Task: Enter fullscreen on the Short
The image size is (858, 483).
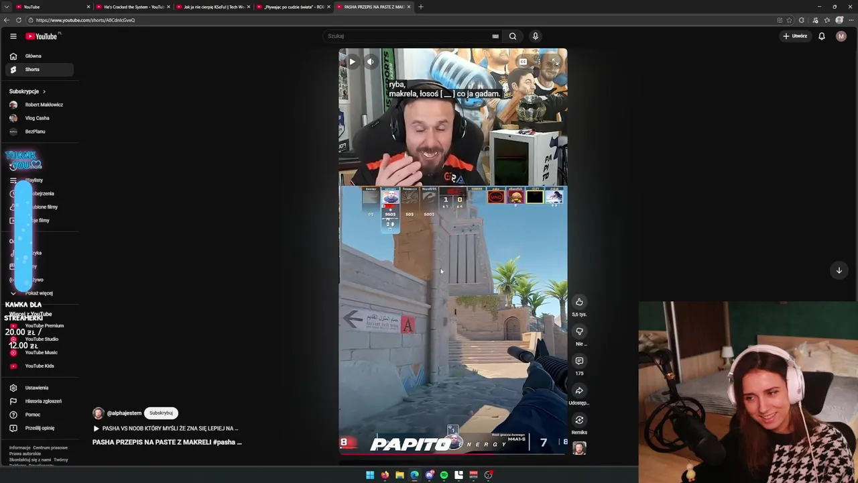Action: coord(554,62)
